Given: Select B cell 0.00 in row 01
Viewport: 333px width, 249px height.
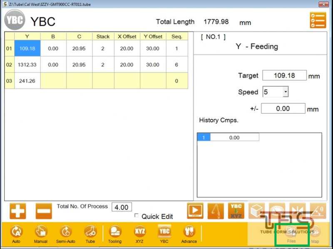Looking at the screenshot, I should (x=53, y=48).
